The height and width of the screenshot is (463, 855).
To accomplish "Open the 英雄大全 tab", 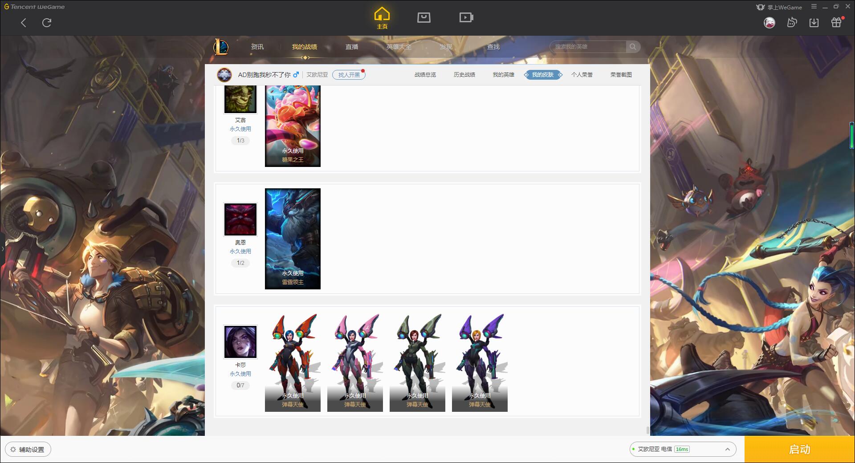I will (x=399, y=47).
